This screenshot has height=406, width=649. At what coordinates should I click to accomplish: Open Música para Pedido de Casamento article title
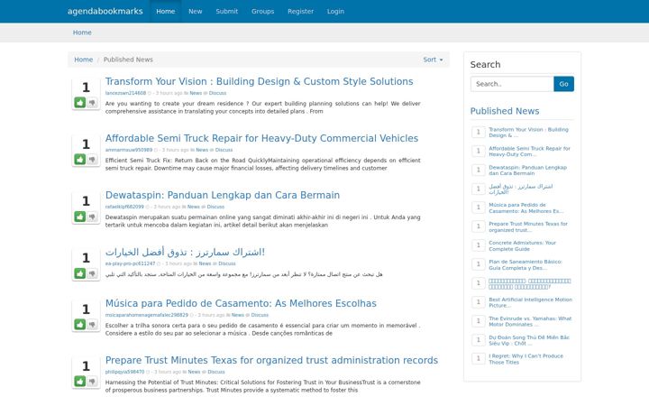point(241,303)
